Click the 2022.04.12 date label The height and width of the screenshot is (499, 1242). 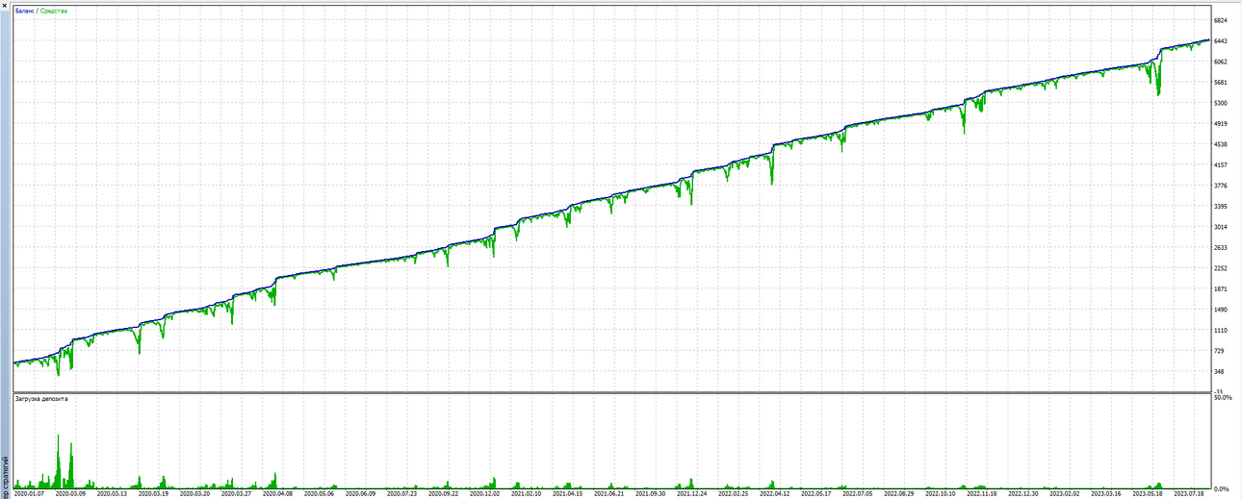[775, 493]
